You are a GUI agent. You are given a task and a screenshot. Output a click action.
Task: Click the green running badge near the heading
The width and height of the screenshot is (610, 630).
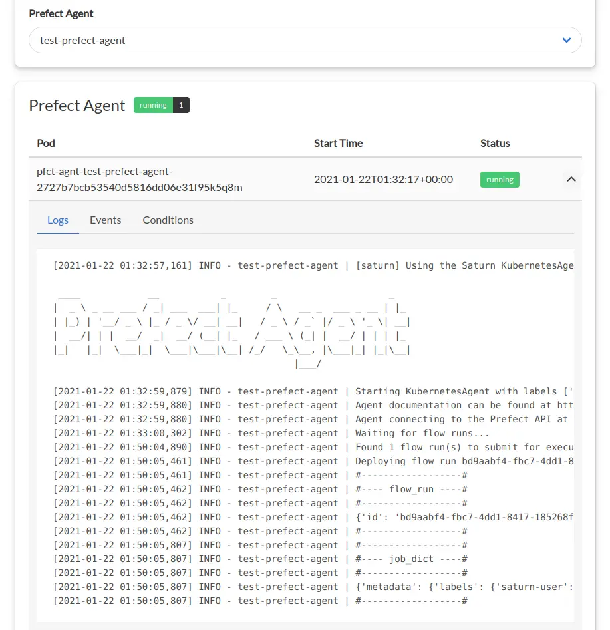[152, 104]
